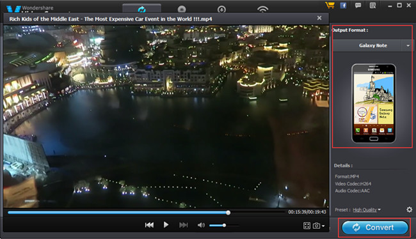The image size is (416, 239).
Task: Play the previewed video
Action: pos(166,225)
